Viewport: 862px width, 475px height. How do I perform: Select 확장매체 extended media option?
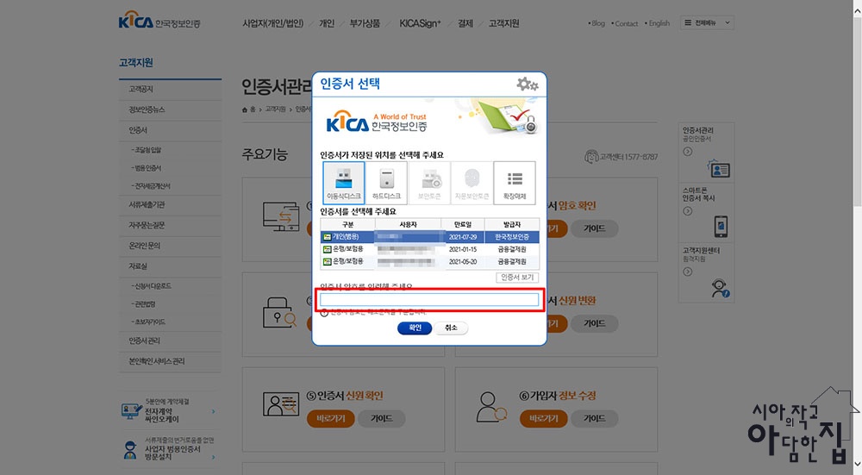pyautogui.click(x=515, y=183)
